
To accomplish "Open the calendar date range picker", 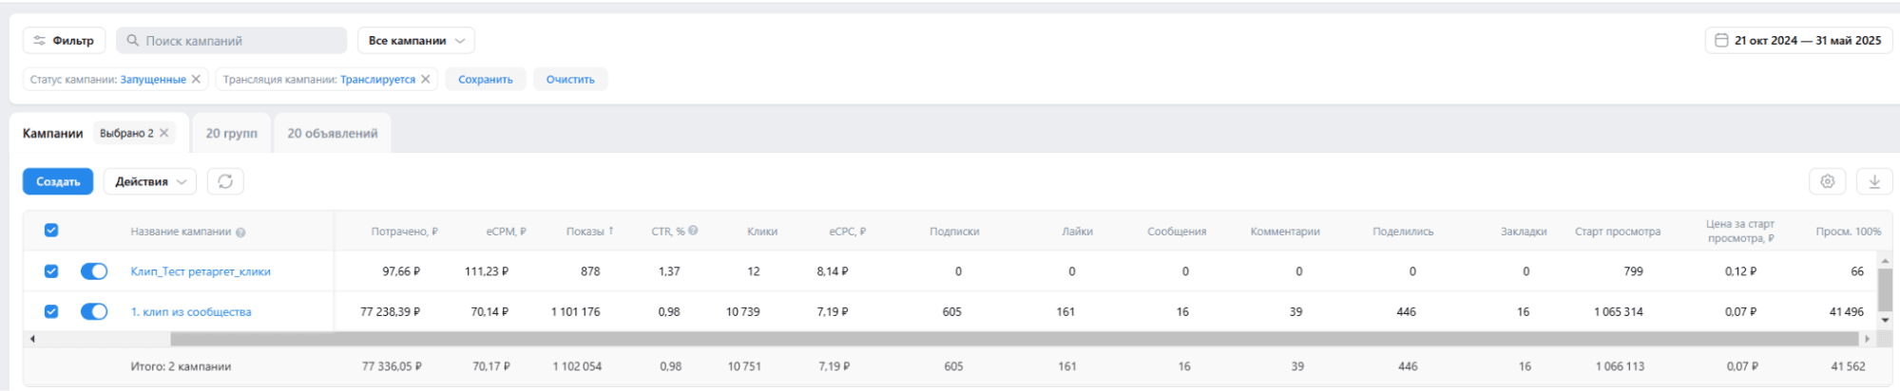I will [1798, 40].
